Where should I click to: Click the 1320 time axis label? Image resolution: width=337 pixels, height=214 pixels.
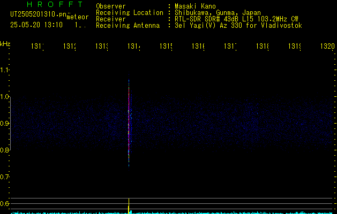coord(327,46)
